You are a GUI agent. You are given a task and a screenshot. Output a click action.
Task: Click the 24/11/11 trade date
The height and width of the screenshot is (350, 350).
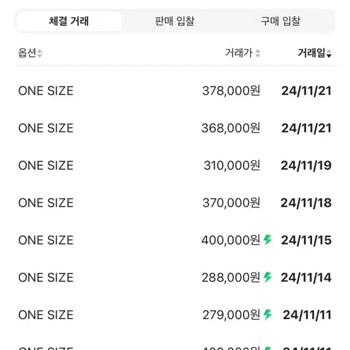[x=307, y=315]
